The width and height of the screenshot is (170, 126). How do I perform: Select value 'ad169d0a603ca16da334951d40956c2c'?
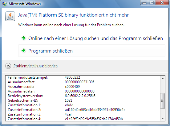[95, 110]
